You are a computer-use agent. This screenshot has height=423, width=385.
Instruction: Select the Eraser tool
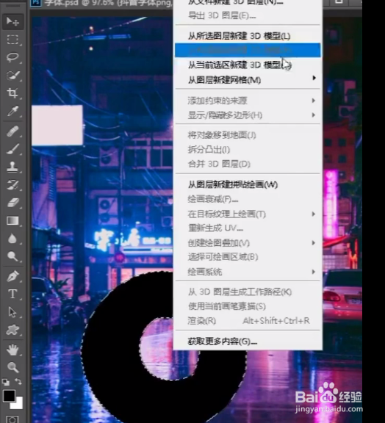pyautogui.click(x=12, y=203)
